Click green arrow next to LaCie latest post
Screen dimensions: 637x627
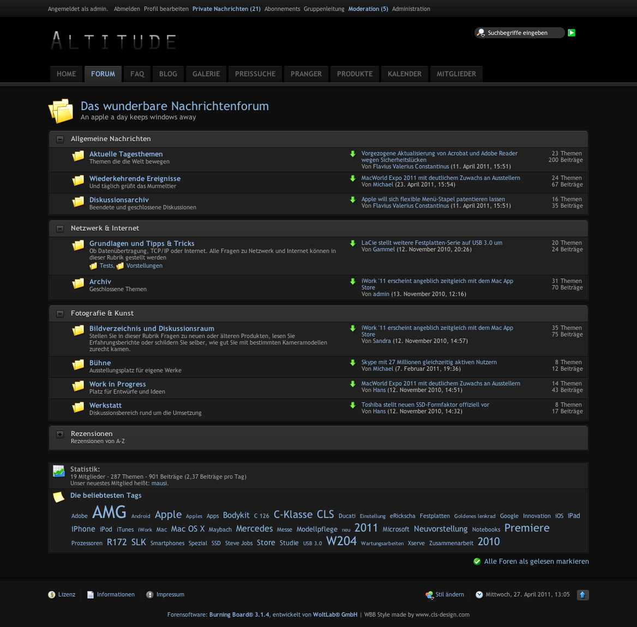point(353,243)
